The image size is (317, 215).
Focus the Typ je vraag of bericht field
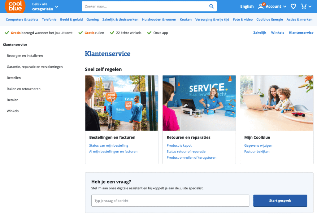[170, 201]
